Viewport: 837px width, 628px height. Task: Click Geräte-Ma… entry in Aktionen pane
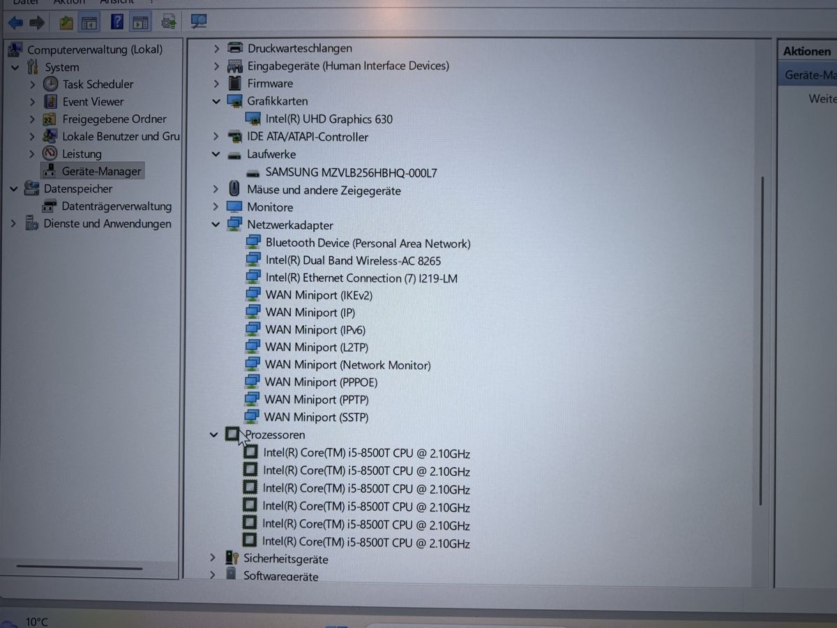pyautogui.click(x=810, y=75)
